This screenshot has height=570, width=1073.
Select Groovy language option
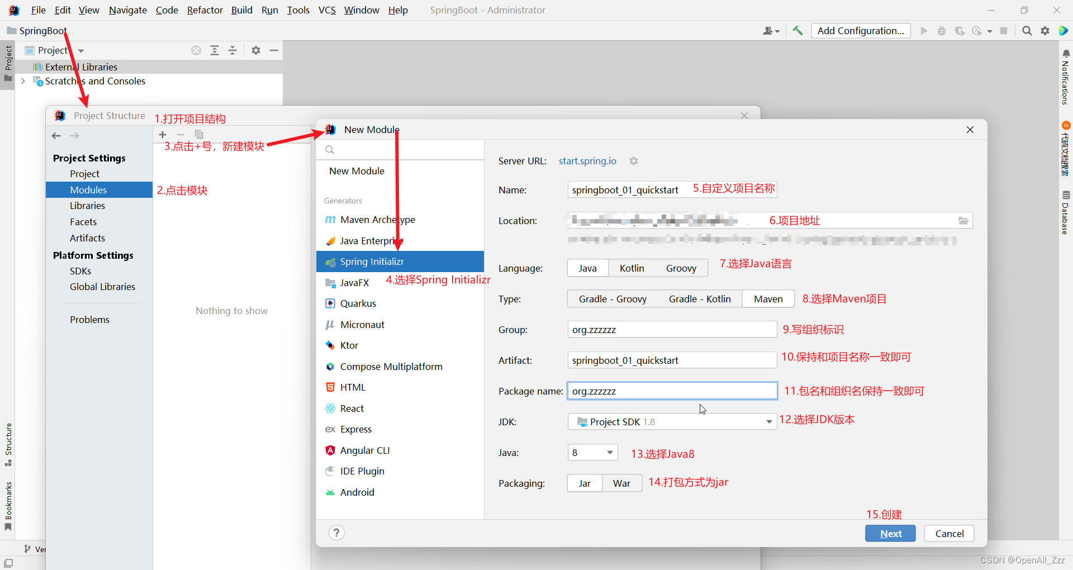(681, 268)
